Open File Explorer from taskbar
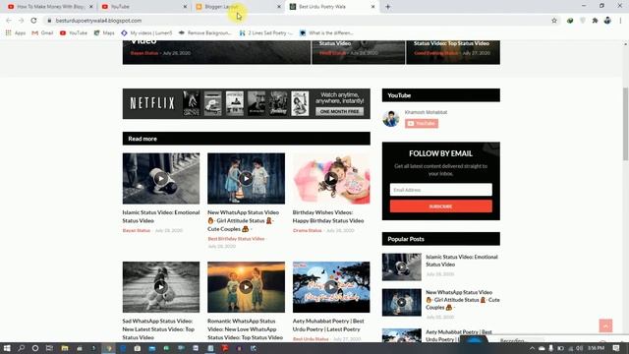The image size is (629, 354). tap(65, 348)
